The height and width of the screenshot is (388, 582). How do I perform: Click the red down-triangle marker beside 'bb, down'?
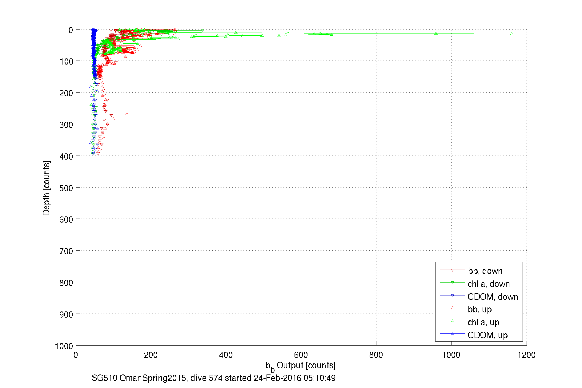[452, 270]
